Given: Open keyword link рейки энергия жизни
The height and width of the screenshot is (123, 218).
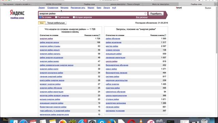Looking at the screenshot, I should click(x=49, y=42).
